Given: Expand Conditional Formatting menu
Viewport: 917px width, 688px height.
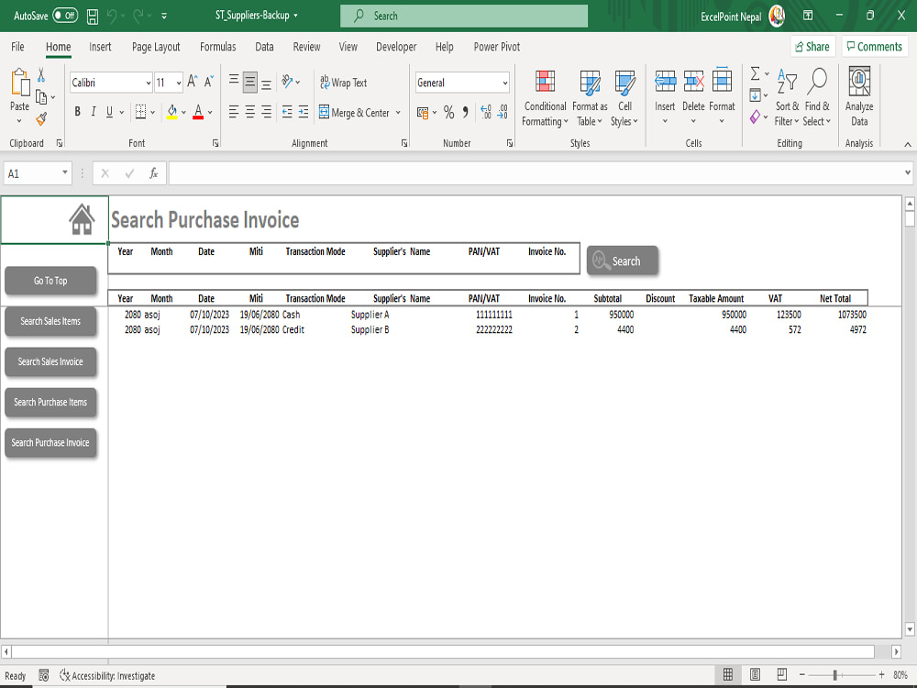Looking at the screenshot, I should point(545,97).
